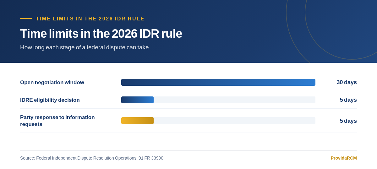377x169 pixels.
Task: Click '5 days' value for Party response
Action: (x=348, y=121)
